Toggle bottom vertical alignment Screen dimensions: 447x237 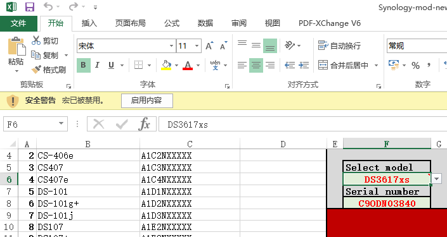point(270,46)
